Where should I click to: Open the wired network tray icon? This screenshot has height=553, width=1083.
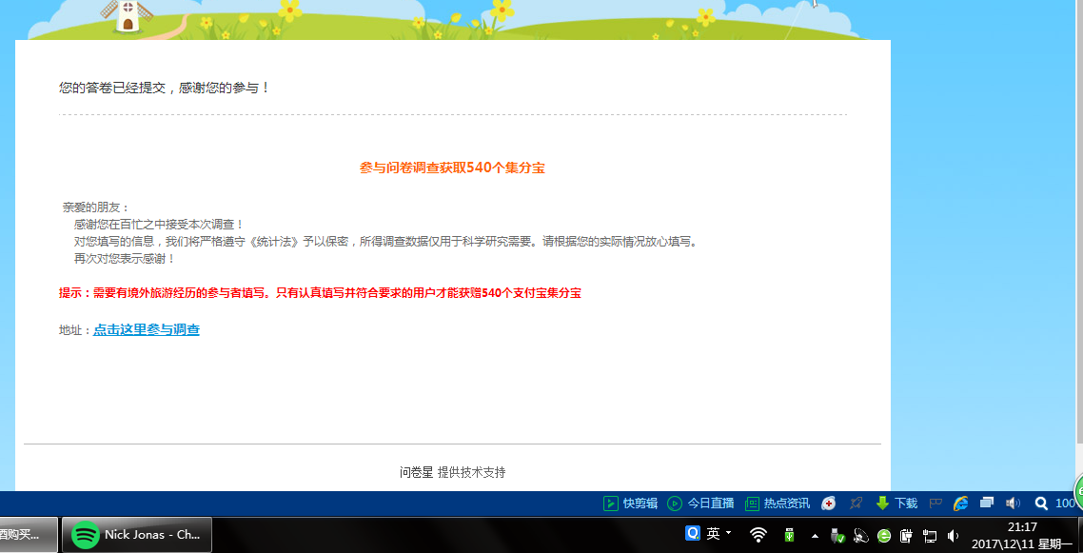(x=931, y=536)
